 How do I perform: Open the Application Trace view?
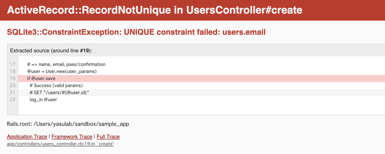27,137
